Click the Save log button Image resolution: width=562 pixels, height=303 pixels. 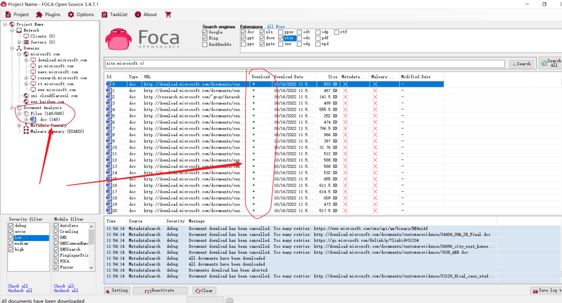(546, 291)
